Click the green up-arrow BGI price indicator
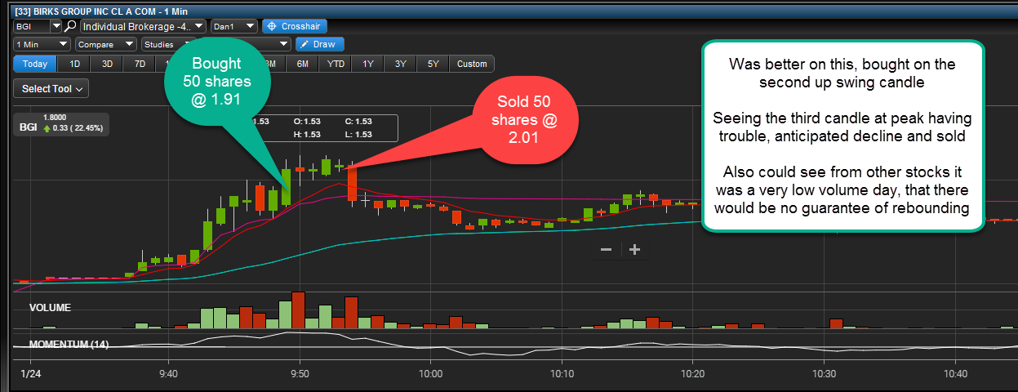Screen dimensions: 1018x392 (x=48, y=127)
